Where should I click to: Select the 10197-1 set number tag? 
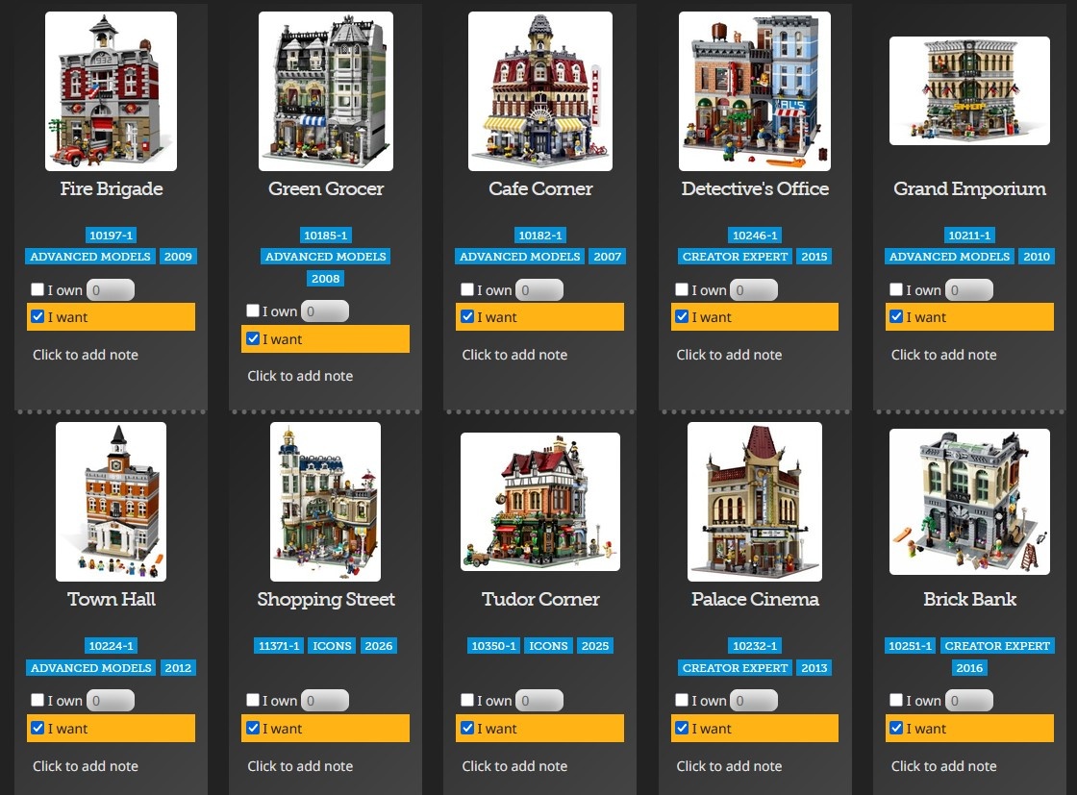(111, 236)
